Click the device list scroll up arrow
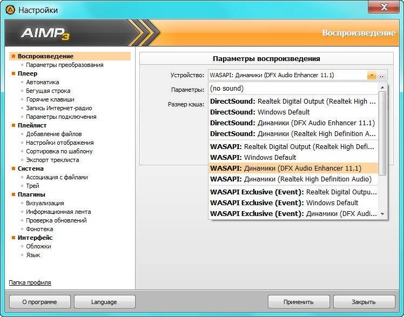Viewport: 404px width, 317px height. [382, 88]
